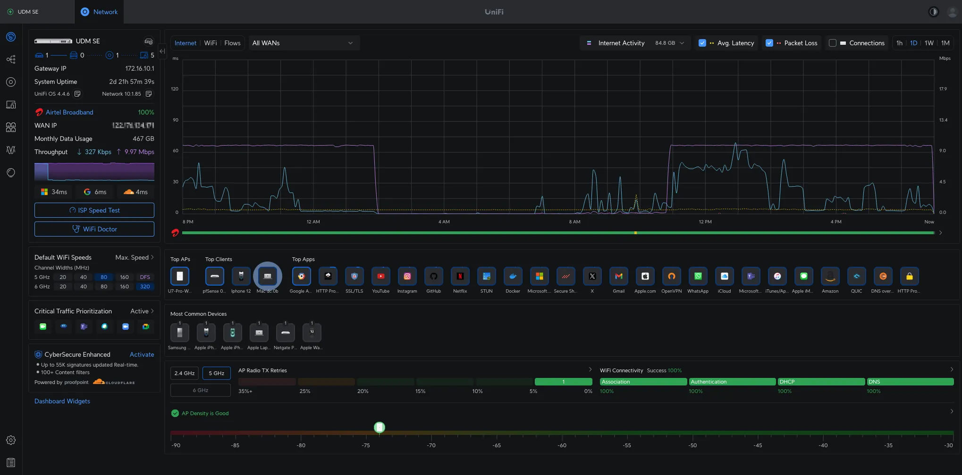This screenshot has height=475, width=962.
Task: Click the WhatsApp icon in Top Apps
Action: pyautogui.click(x=698, y=277)
